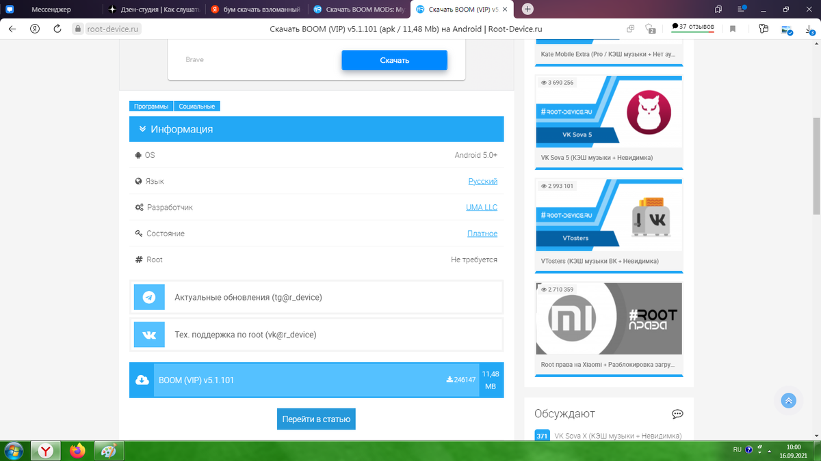Image resolution: width=821 pixels, height=461 pixels.
Task: Switch to бум скачать взломанный tab
Action: coord(255,9)
